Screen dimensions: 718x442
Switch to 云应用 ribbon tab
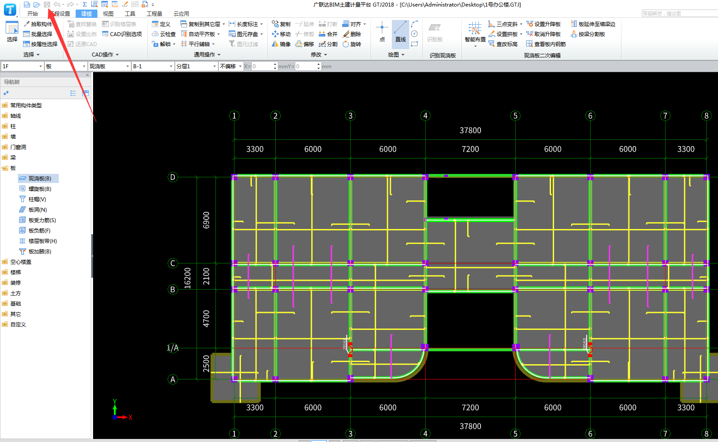click(x=181, y=13)
